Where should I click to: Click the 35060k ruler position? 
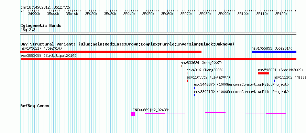point(167,14)
